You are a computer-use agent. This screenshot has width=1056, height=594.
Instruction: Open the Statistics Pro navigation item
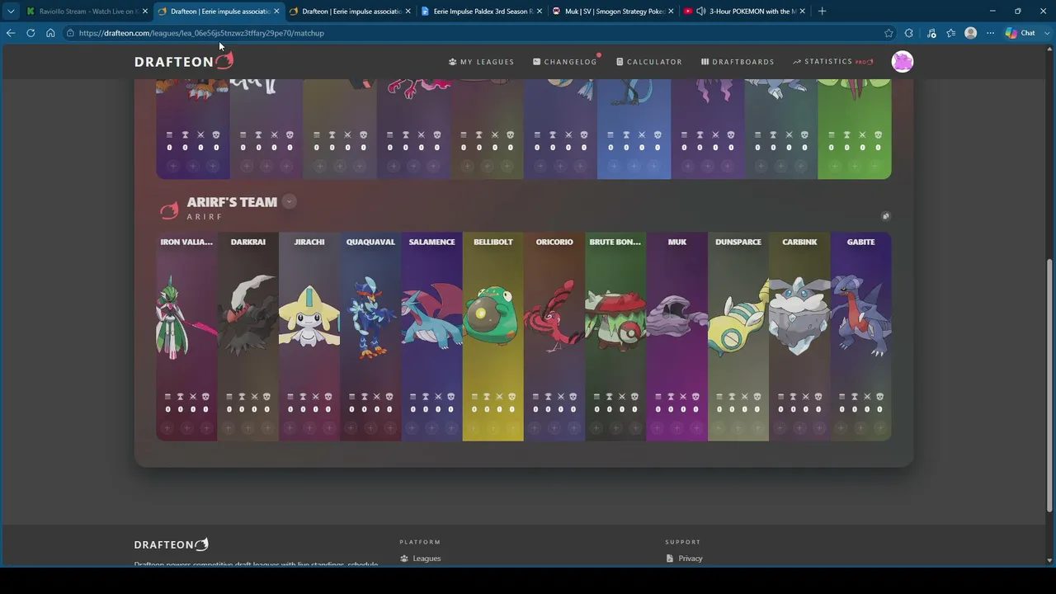(832, 62)
